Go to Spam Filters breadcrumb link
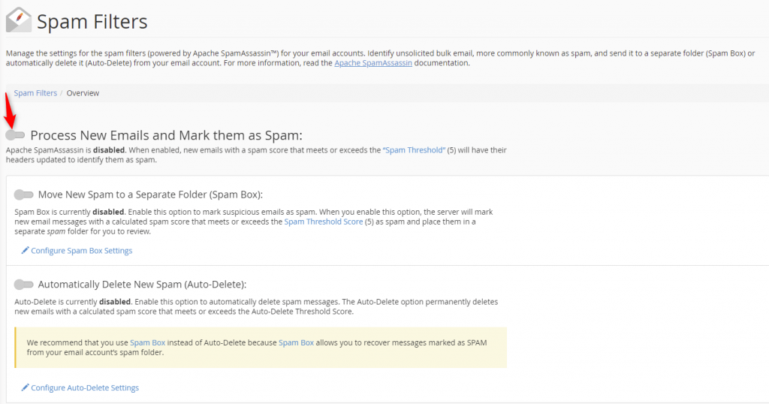This screenshot has height=404, width=769. [x=35, y=93]
